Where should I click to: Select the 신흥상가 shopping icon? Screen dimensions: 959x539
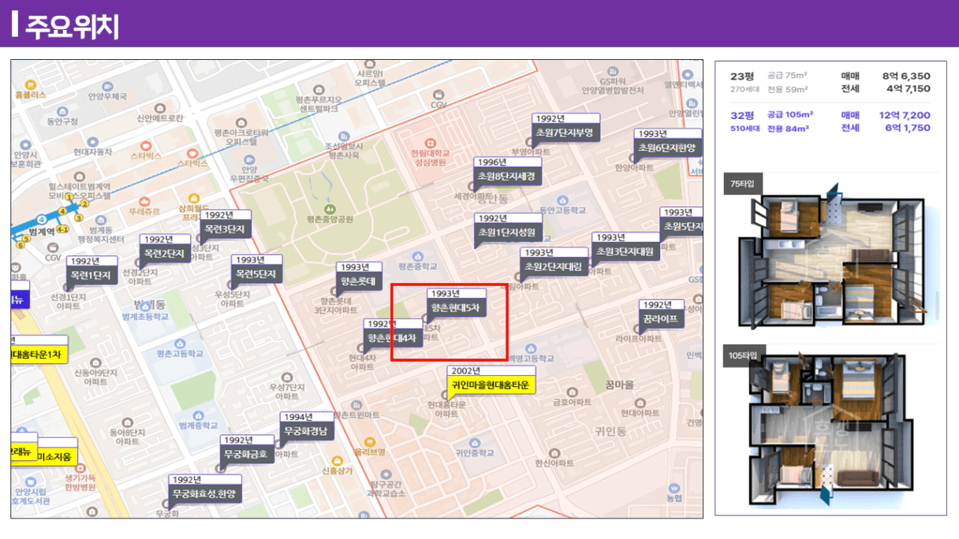point(338,459)
